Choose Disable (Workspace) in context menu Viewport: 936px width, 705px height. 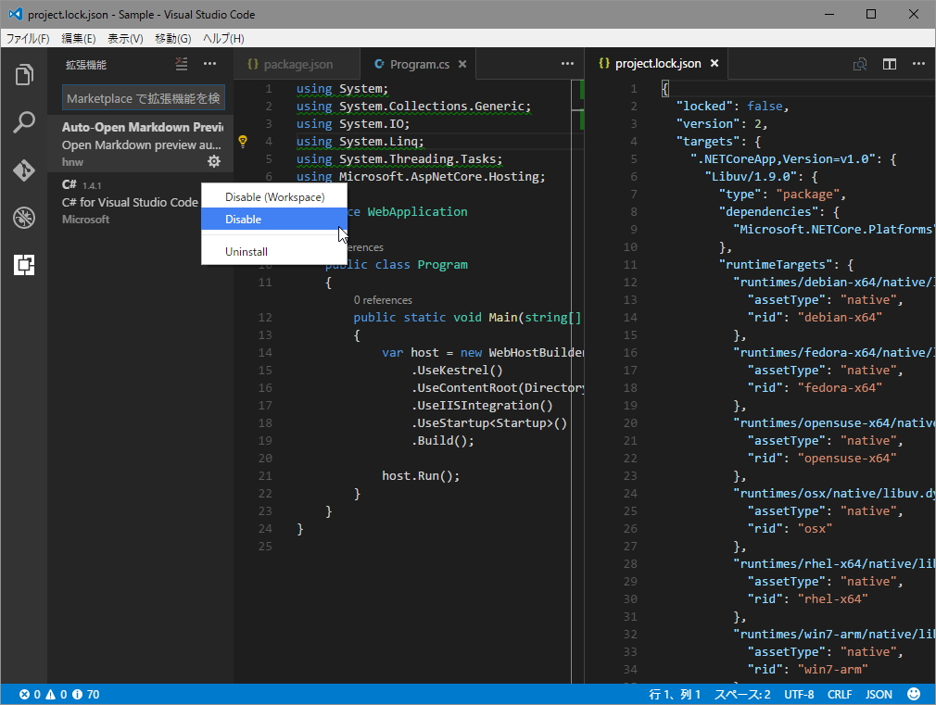coord(274,197)
